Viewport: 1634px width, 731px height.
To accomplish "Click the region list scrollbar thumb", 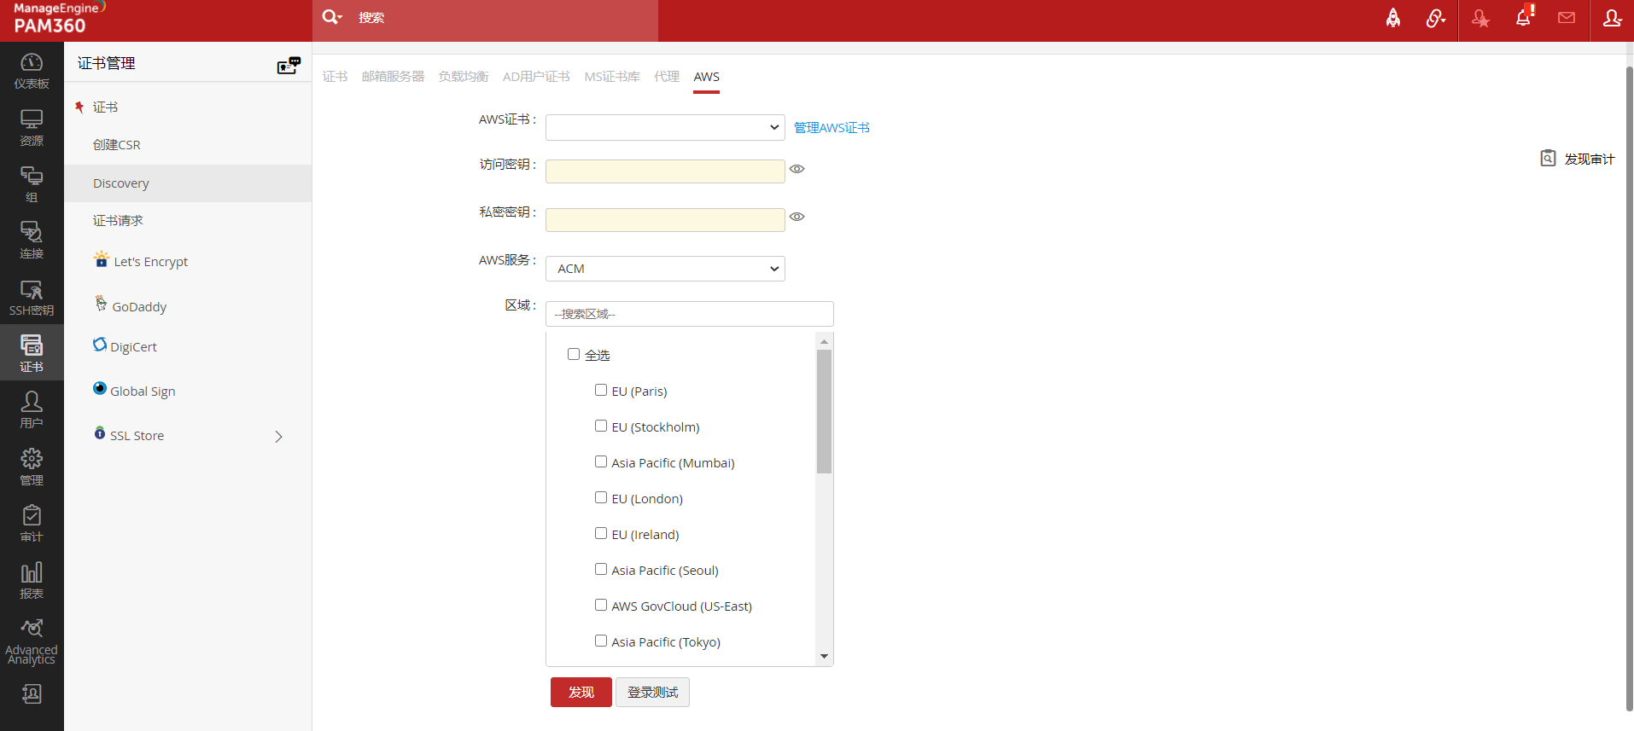I will point(824,411).
